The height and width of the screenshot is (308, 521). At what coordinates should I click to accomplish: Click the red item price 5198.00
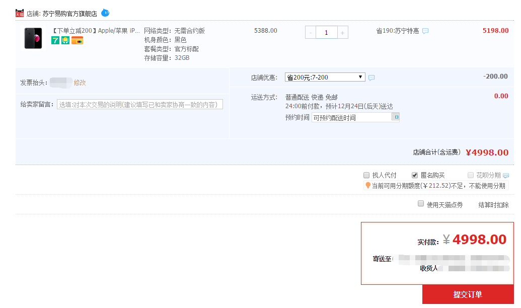pyautogui.click(x=495, y=31)
